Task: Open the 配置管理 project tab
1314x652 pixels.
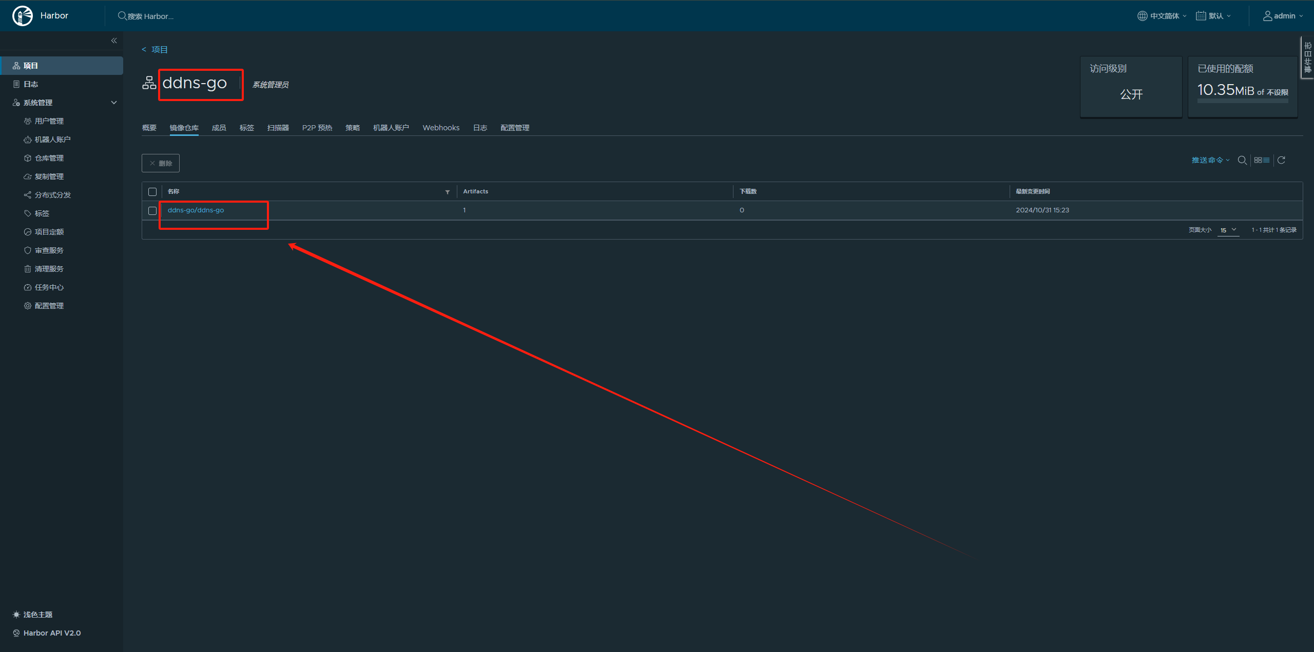Action: coord(515,128)
